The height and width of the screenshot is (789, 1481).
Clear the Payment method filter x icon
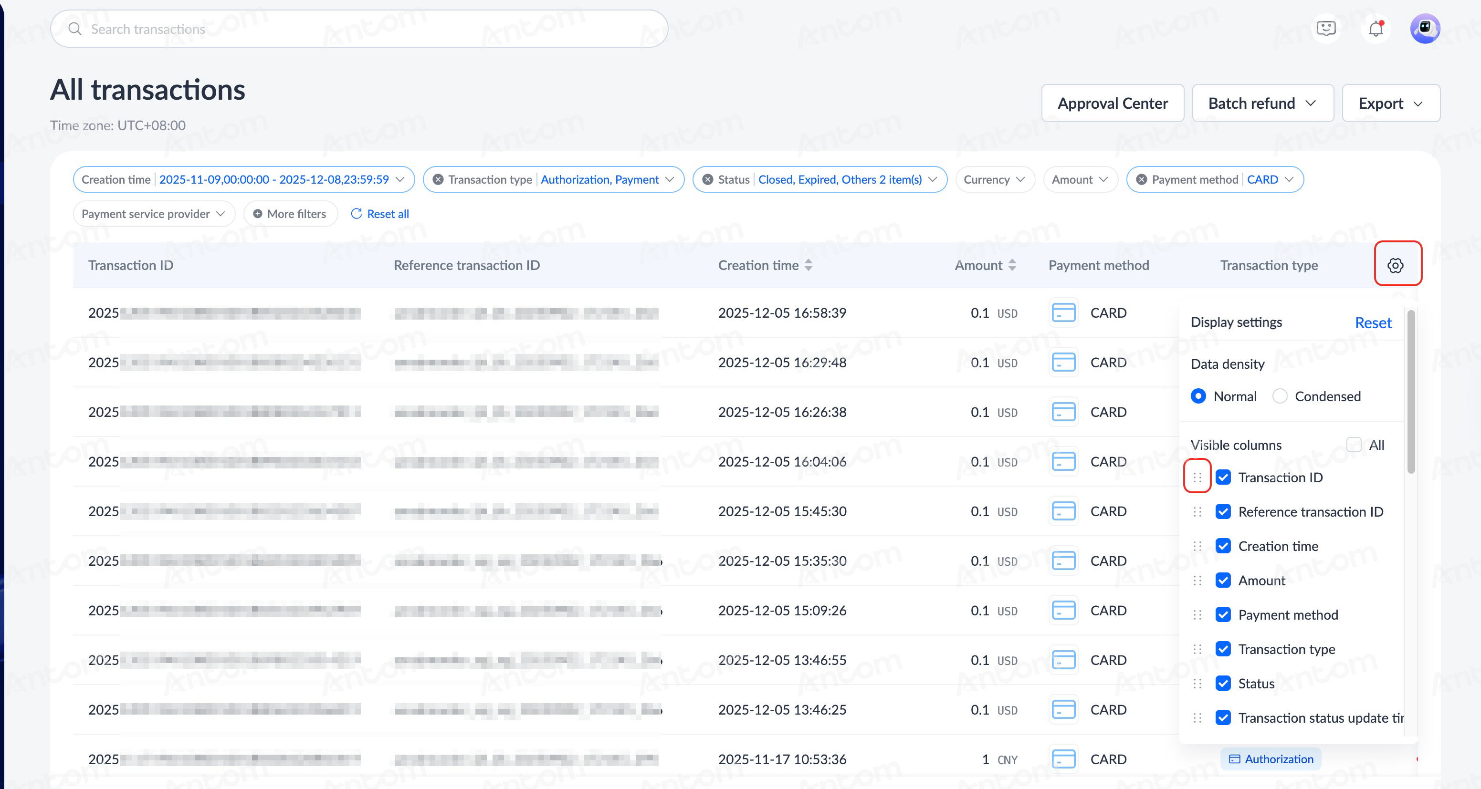(1141, 179)
